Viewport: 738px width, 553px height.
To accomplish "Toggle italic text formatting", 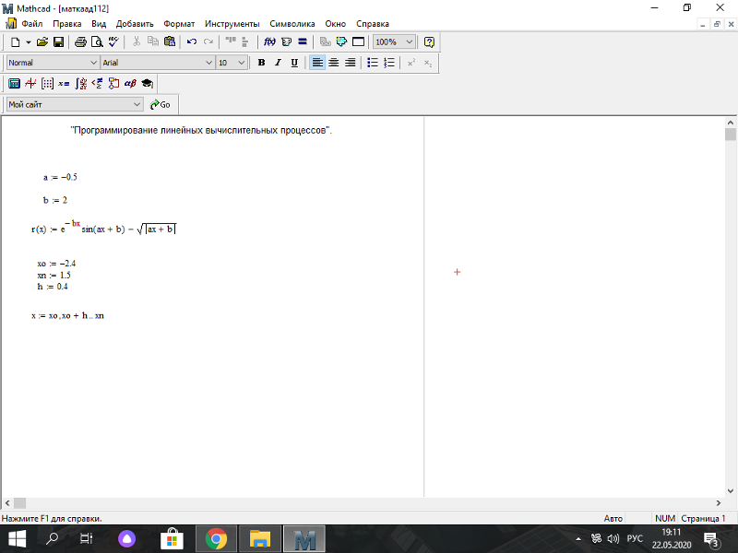I will 278,63.
